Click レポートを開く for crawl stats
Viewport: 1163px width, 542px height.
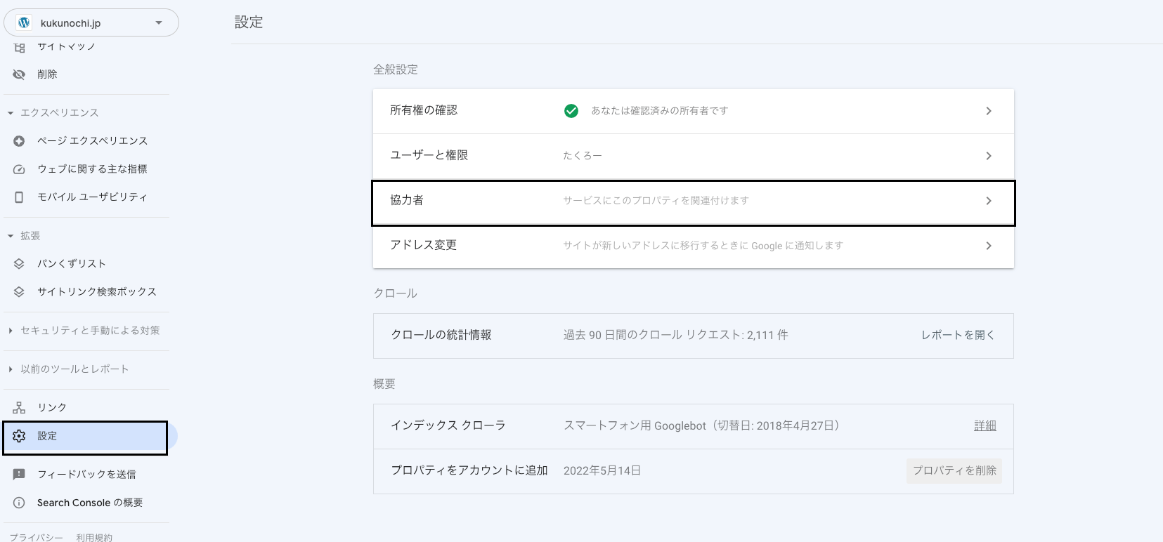click(x=958, y=336)
